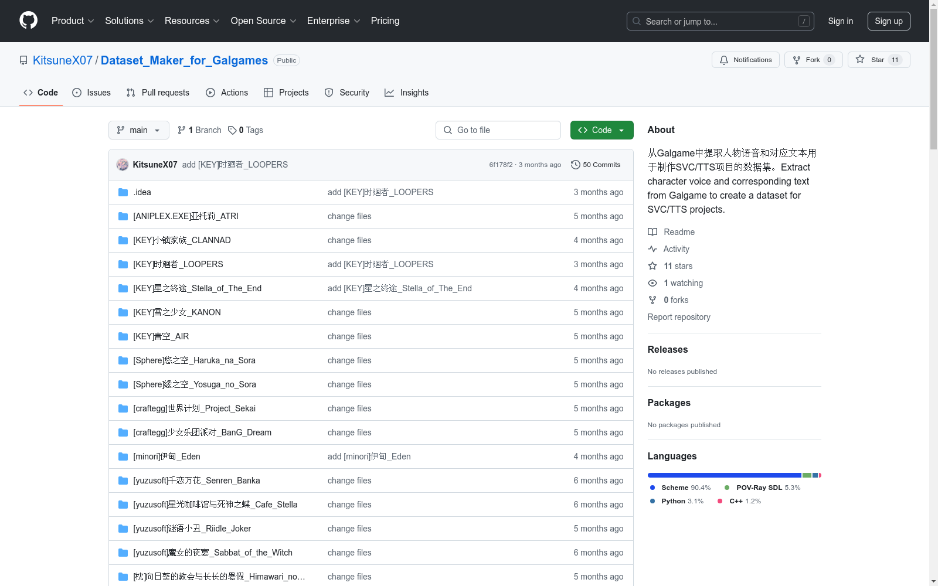
Task: Click the Scheme segment of the languages bar
Action: pyautogui.click(x=724, y=475)
